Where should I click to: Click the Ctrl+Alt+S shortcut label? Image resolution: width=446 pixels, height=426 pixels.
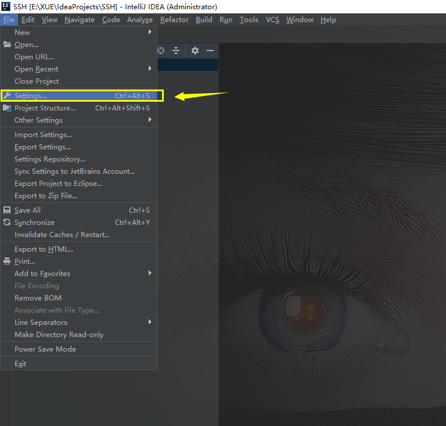(x=132, y=96)
